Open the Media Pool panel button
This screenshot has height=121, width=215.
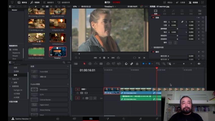point(22,3)
